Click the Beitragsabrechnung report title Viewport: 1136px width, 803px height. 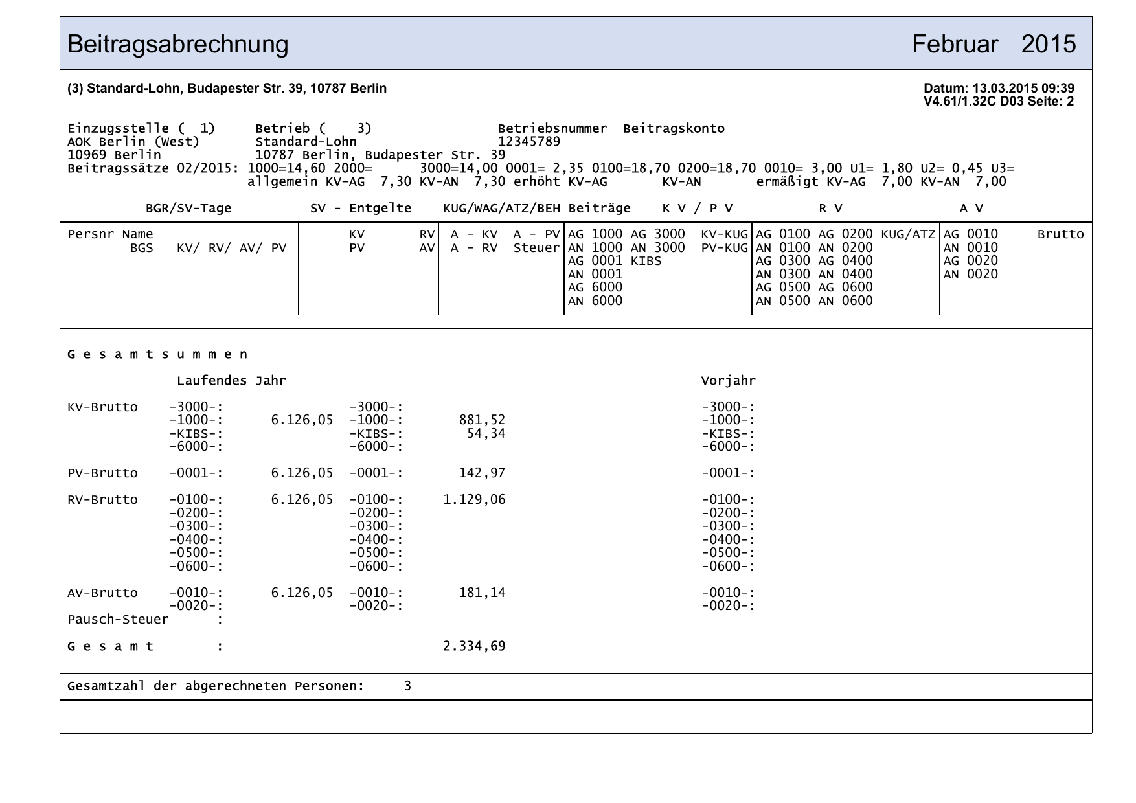(x=178, y=45)
